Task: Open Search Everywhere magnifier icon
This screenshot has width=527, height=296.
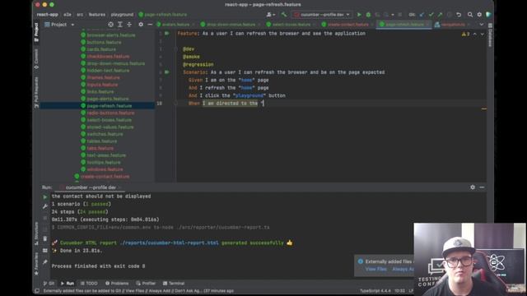Action: point(470,15)
